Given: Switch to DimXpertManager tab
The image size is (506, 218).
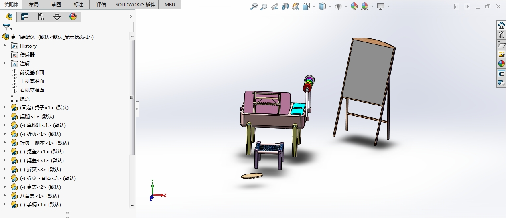Looking at the screenshot, I should coord(57,16).
